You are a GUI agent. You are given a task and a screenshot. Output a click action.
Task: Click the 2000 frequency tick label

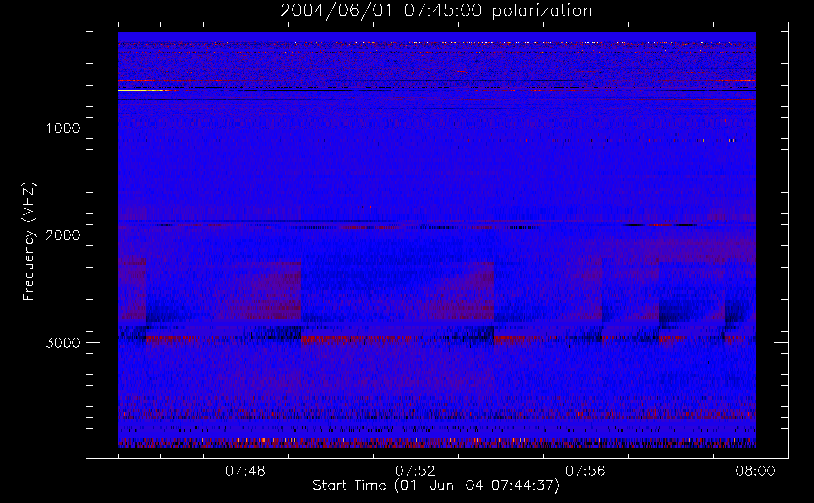pos(63,235)
